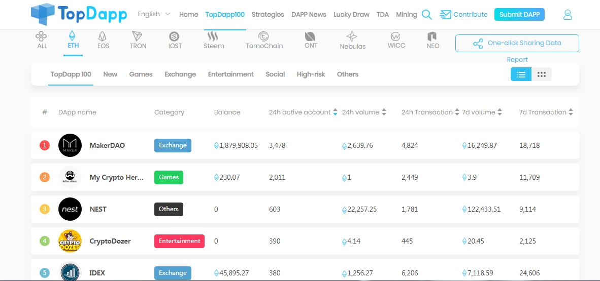Switch to the New tab
The width and height of the screenshot is (600, 281).
point(110,74)
